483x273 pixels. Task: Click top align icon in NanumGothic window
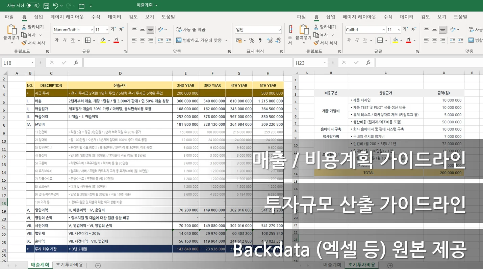[x=134, y=29]
